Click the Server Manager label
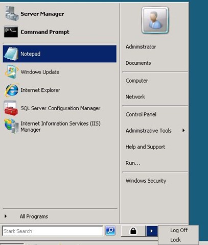Image resolution: width=208 pixels, height=245 pixels. point(42,14)
